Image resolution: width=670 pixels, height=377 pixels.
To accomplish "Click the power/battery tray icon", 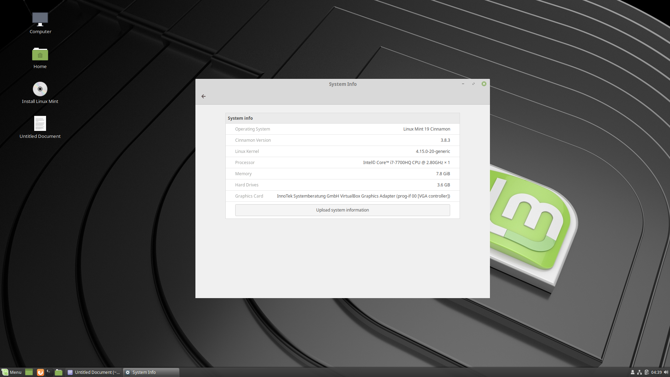I will pos(647,372).
